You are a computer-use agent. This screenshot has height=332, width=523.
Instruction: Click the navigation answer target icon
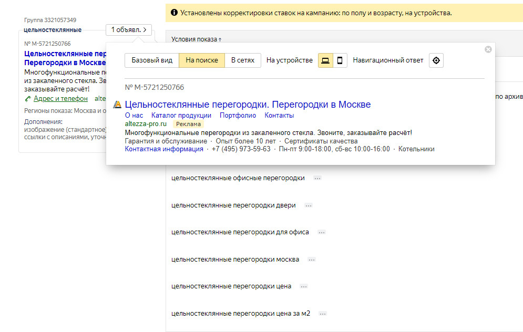point(436,60)
